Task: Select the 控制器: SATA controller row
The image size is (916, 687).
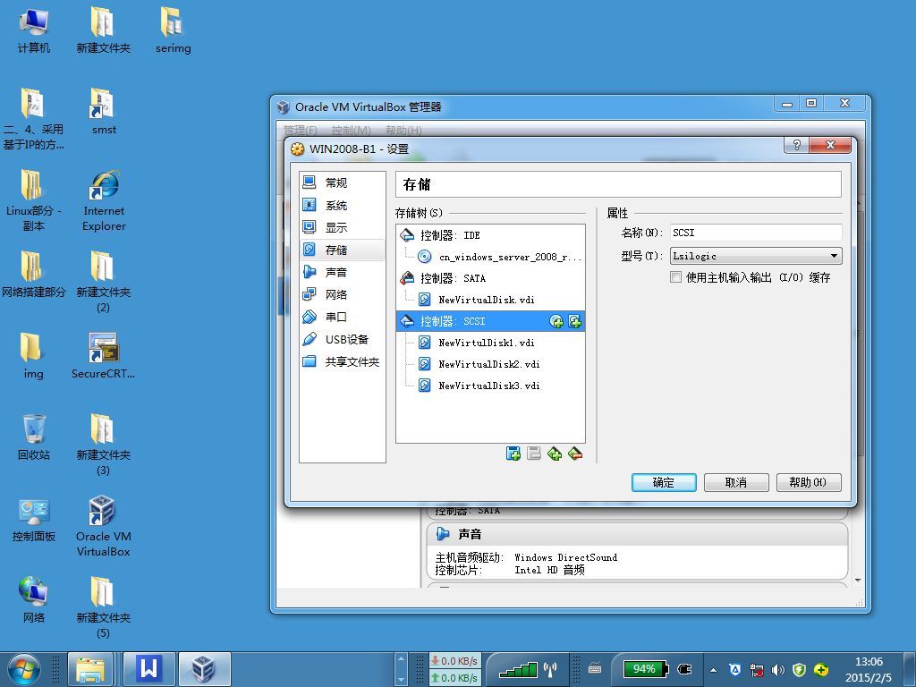Action: (490, 278)
